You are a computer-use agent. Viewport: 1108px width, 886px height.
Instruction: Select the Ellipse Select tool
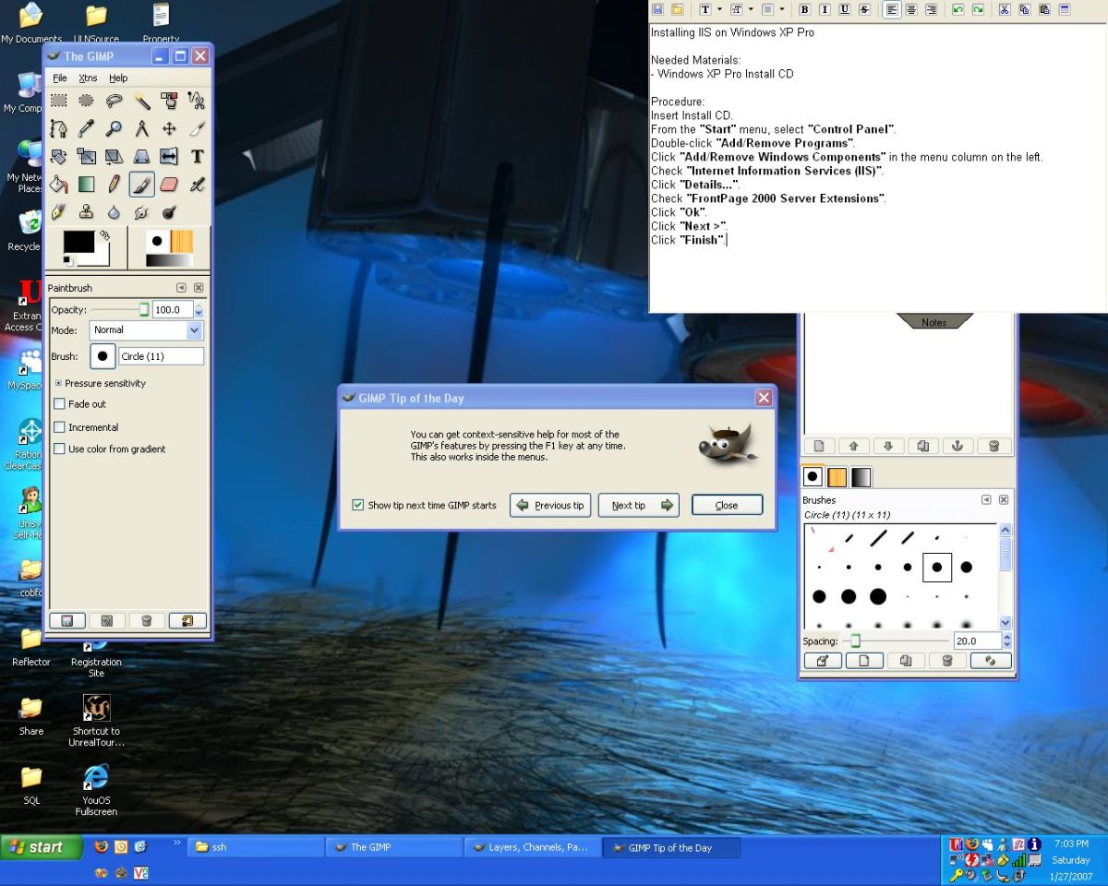(x=87, y=101)
